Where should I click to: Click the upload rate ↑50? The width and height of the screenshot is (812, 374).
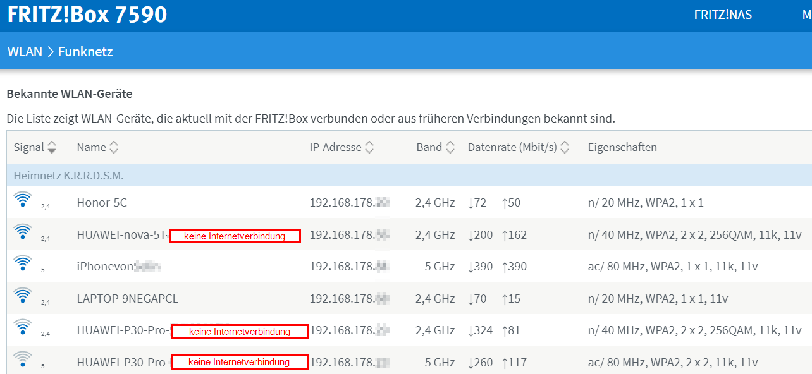point(511,203)
